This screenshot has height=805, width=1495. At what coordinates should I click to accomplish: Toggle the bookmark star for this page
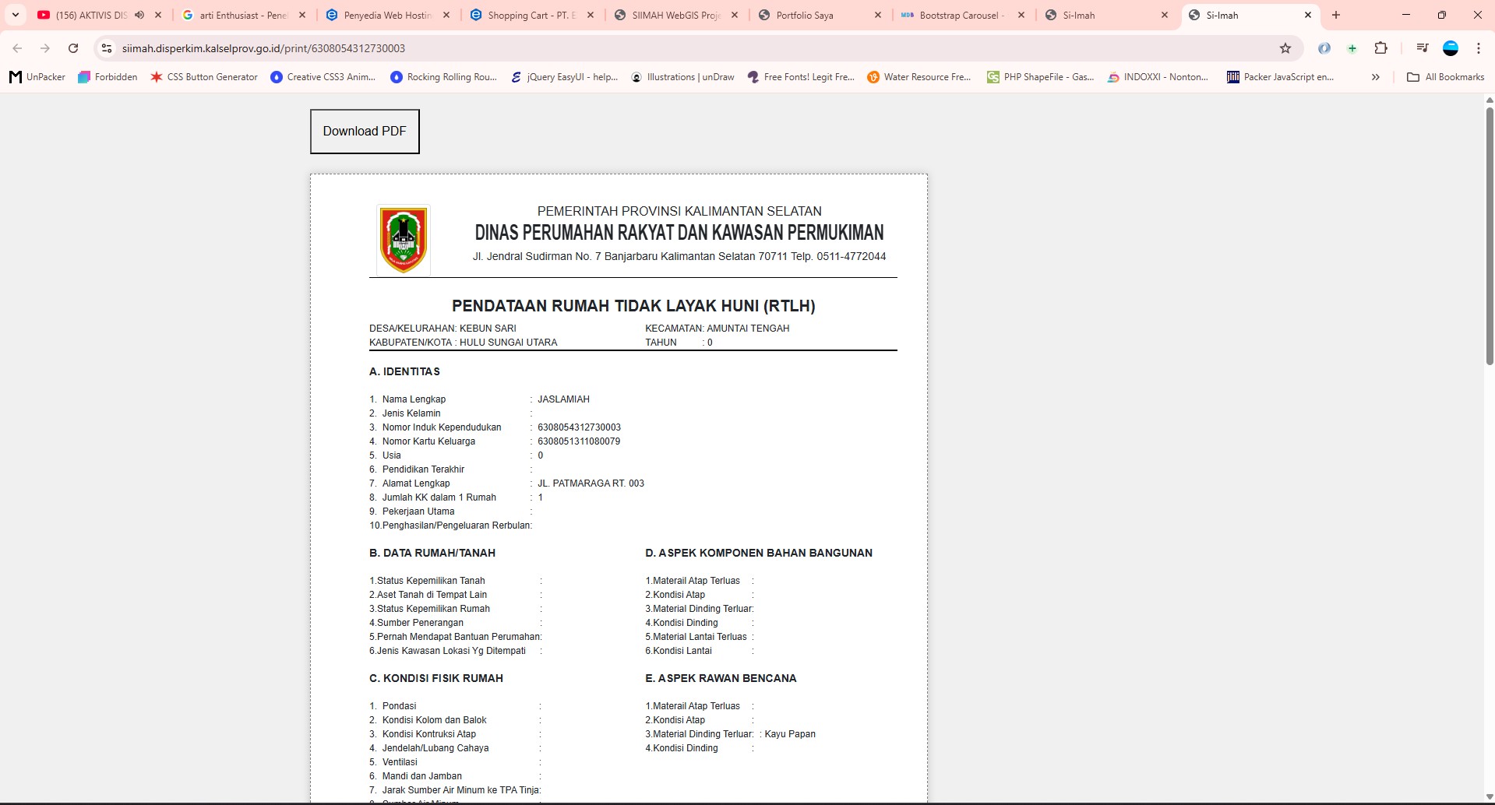coord(1285,48)
